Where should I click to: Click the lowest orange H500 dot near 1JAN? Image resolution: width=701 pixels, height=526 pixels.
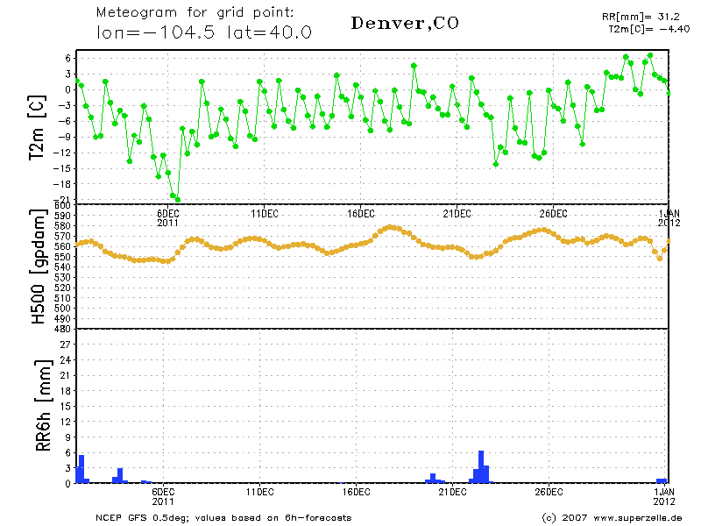660,258
